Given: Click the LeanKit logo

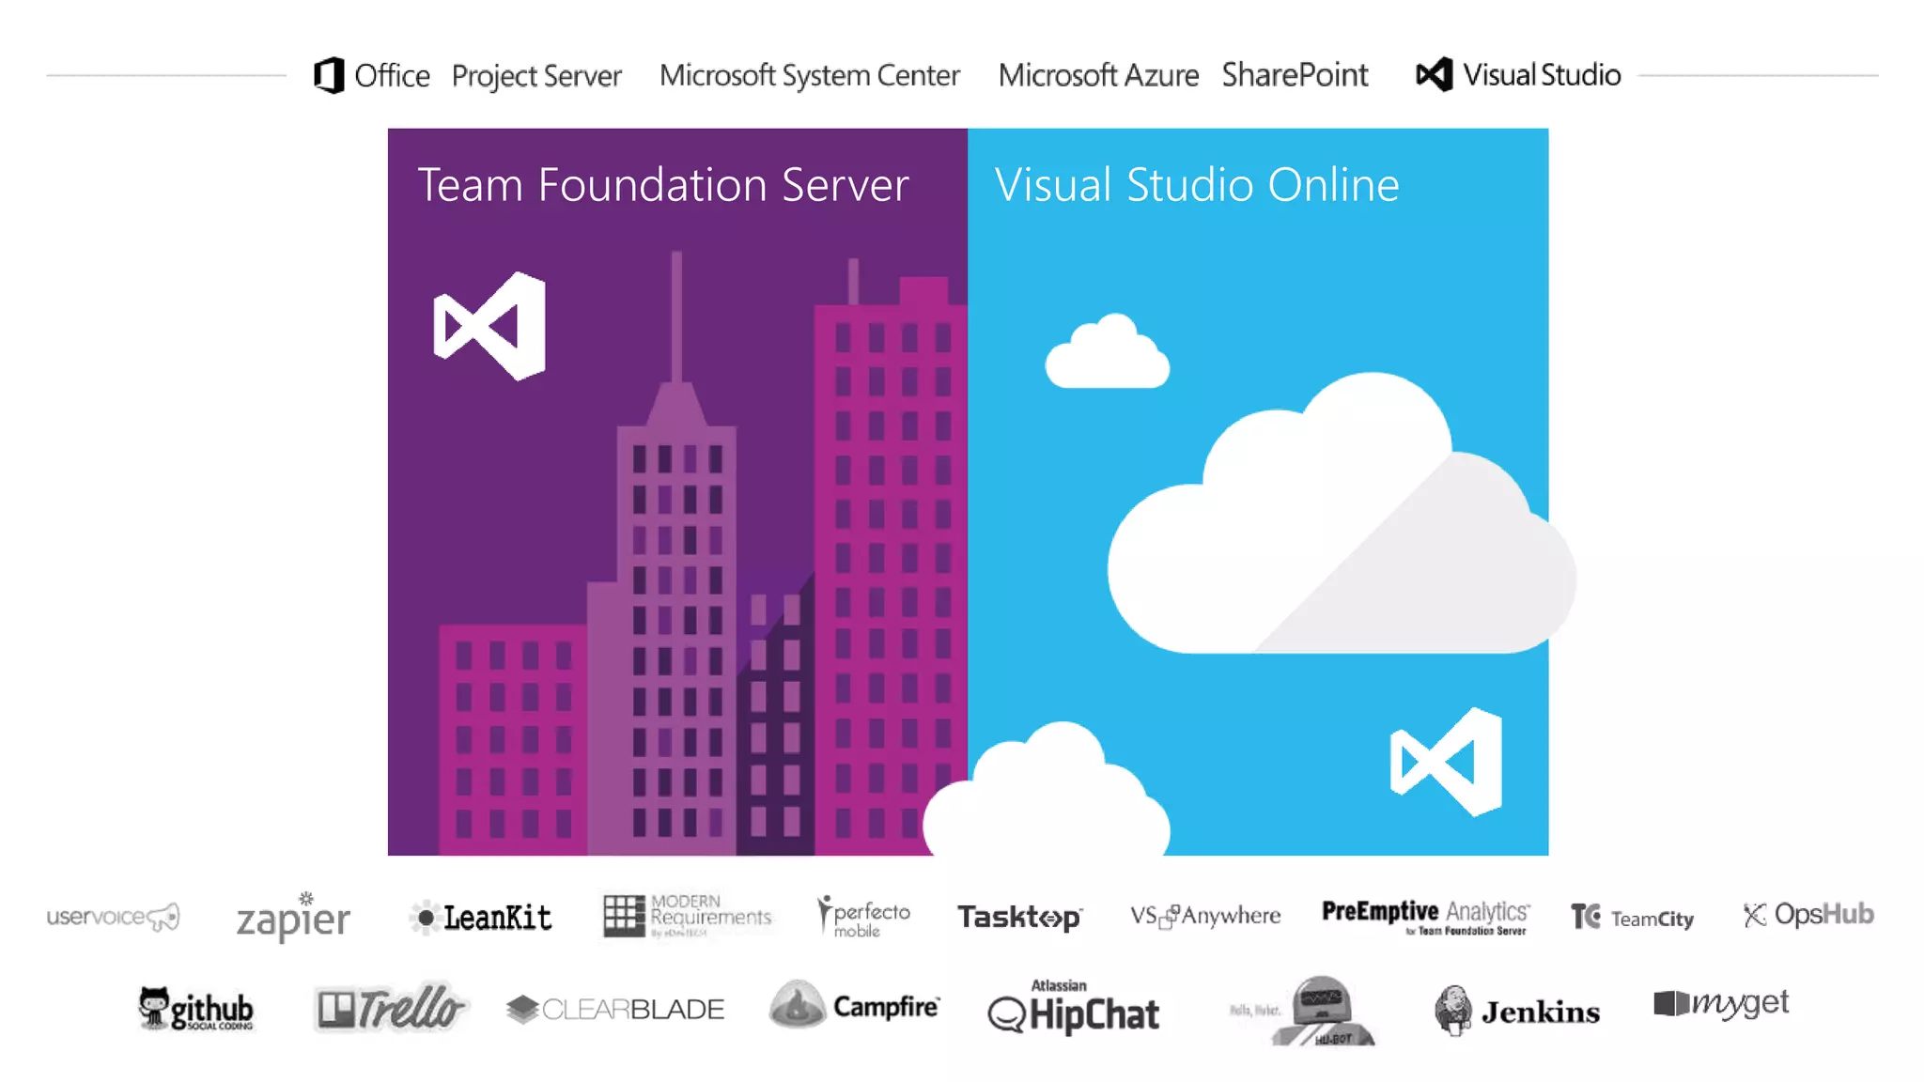Looking at the screenshot, I should point(481,917).
